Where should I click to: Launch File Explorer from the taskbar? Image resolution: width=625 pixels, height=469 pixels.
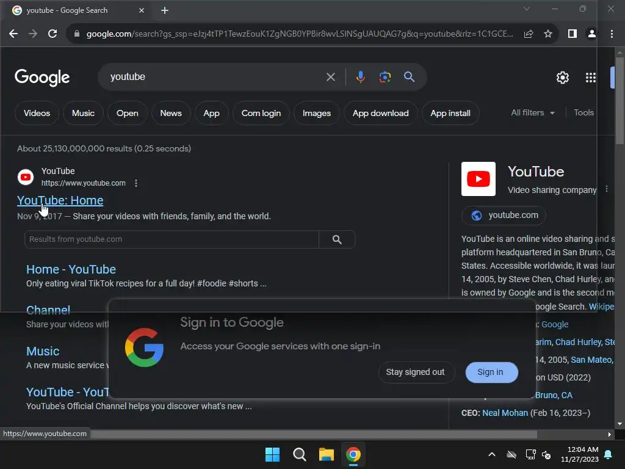click(x=326, y=454)
